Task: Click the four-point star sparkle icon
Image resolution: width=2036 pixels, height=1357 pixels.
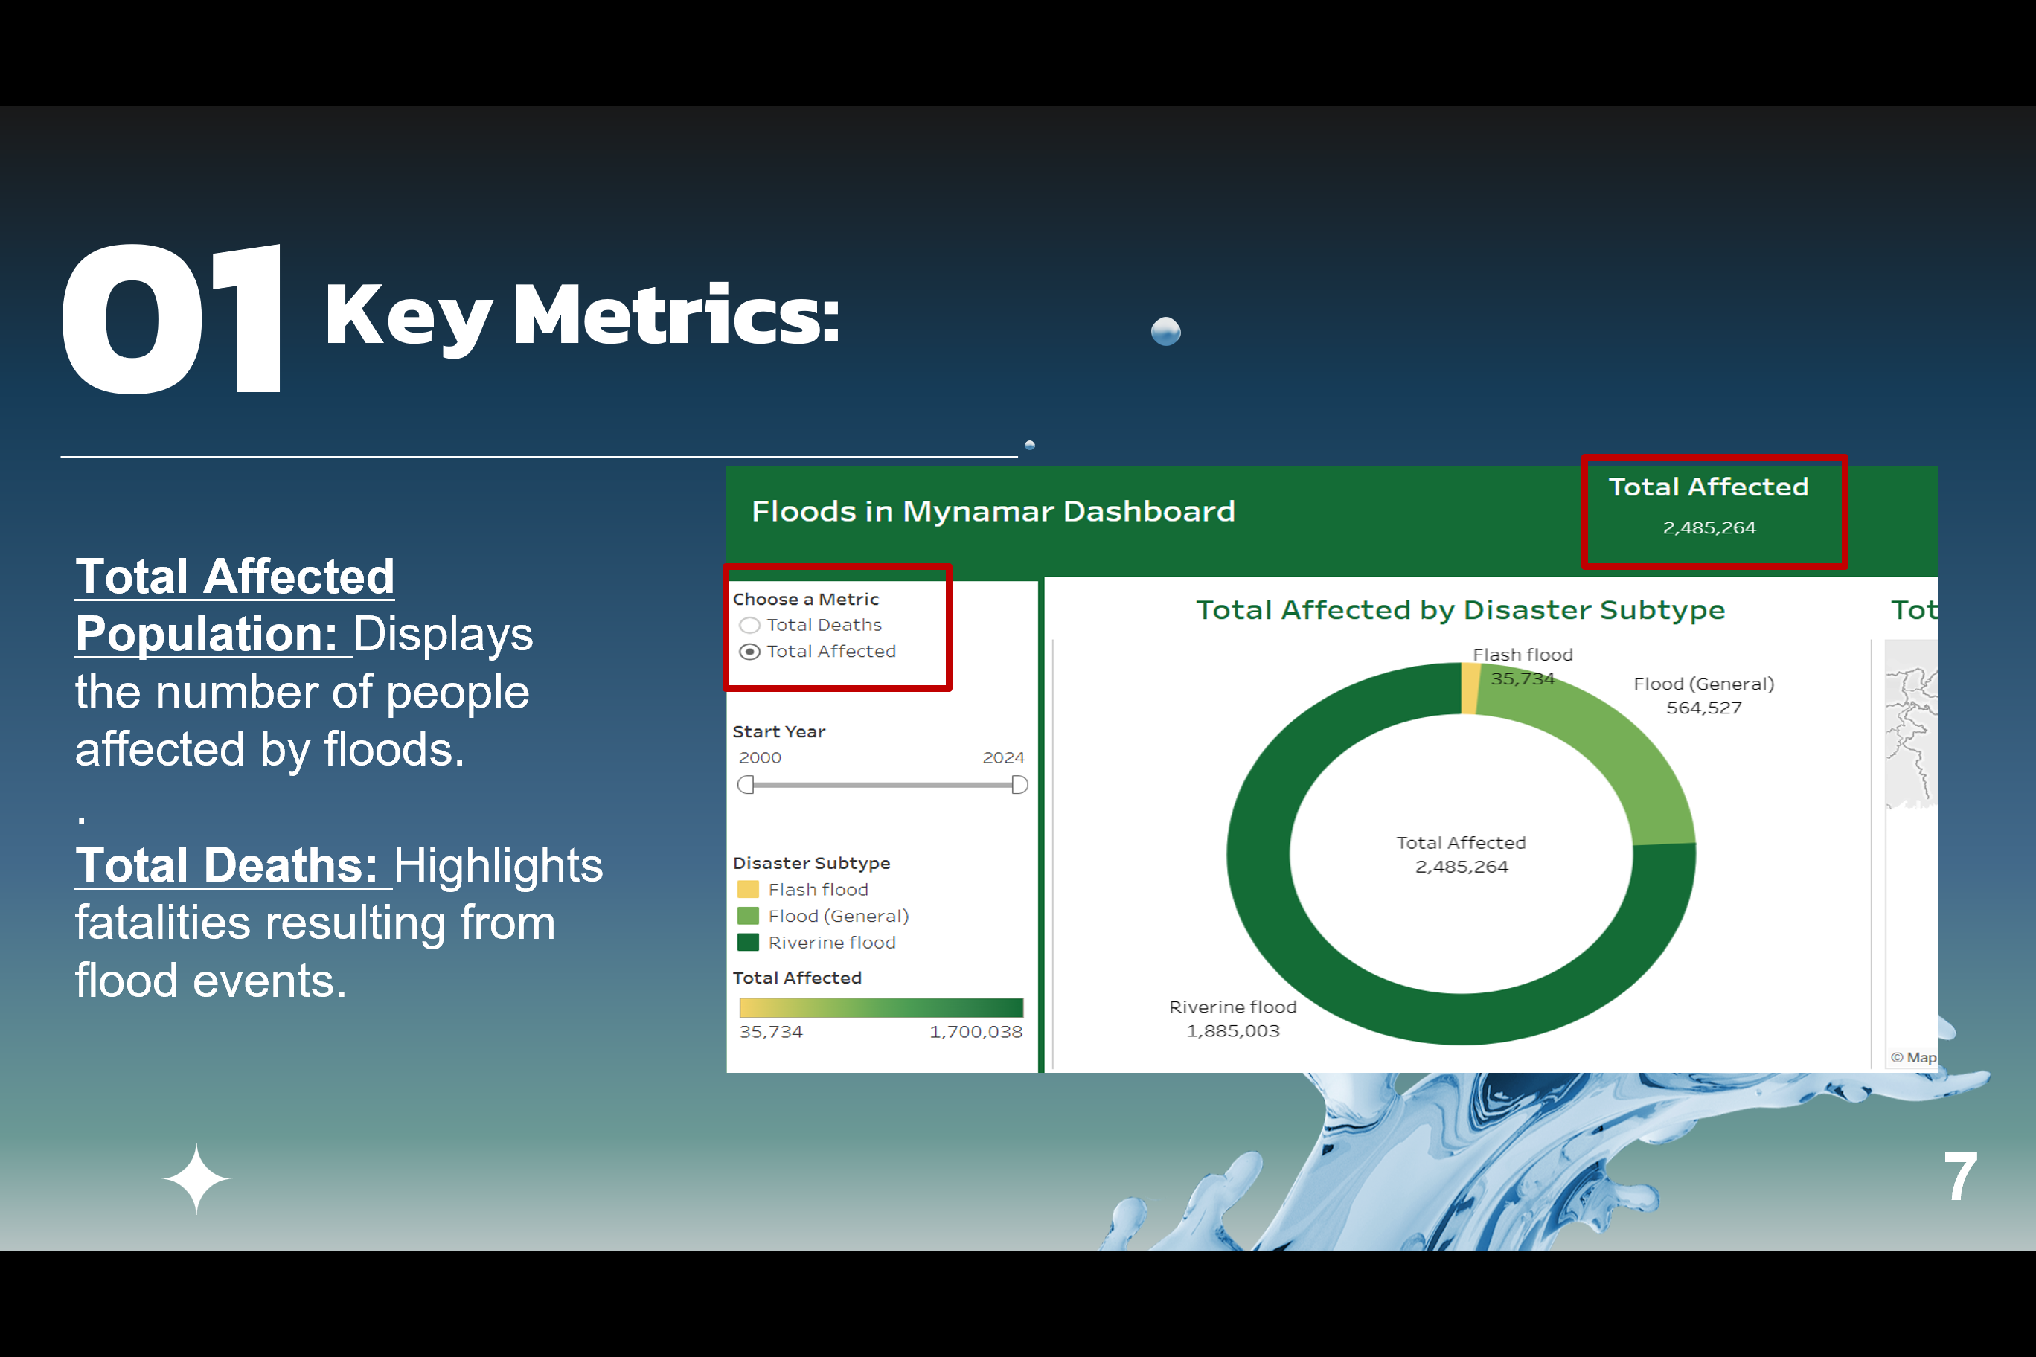Action: tap(196, 1178)
